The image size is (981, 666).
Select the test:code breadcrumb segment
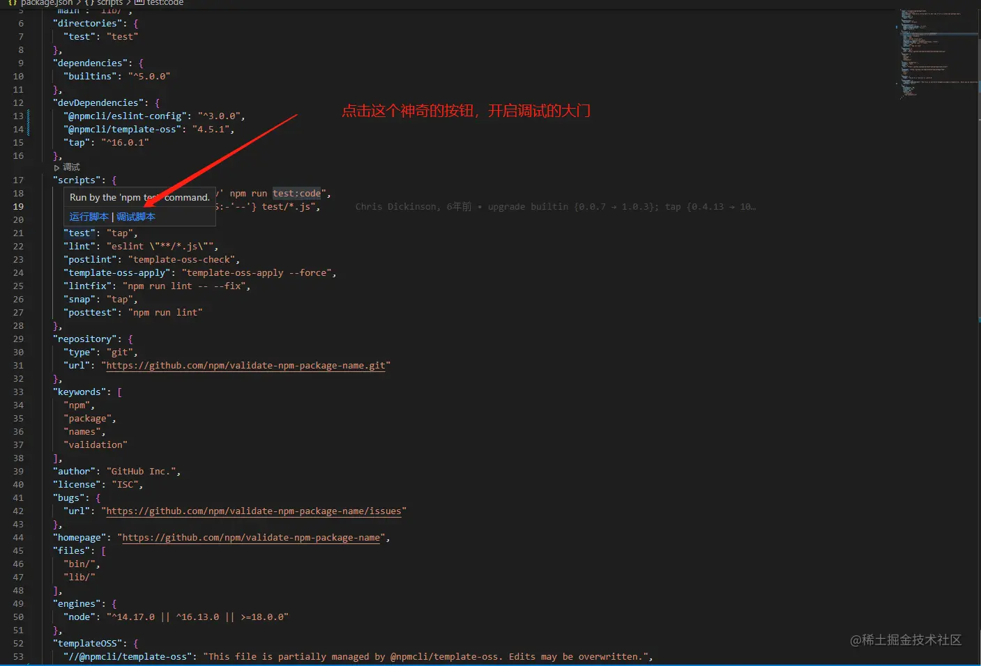click(x=165, y=3)
